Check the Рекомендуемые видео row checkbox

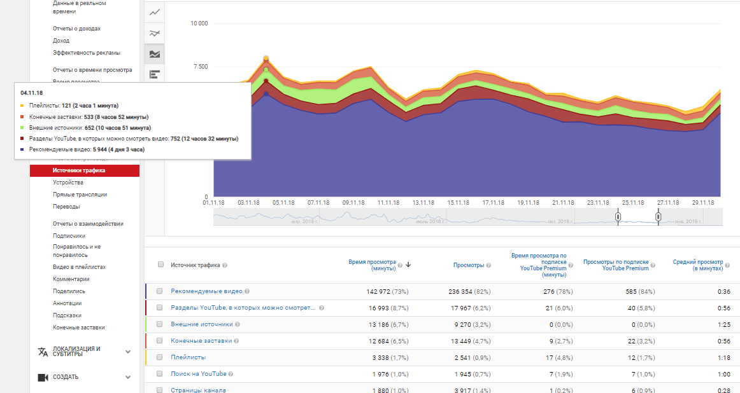[160, 291]
